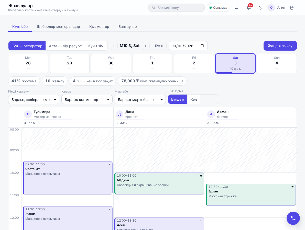Click the checkmark on Салтанат's appointment
305x230 pixels.
coord(109,164)
